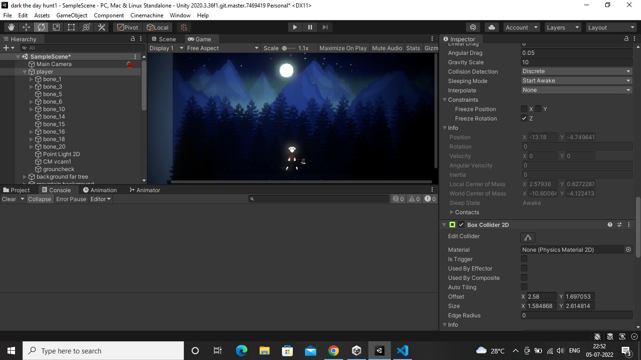Toggle Auto Tiling checkbox
Viewport: 641px width, 360px height.
(524, 287)
